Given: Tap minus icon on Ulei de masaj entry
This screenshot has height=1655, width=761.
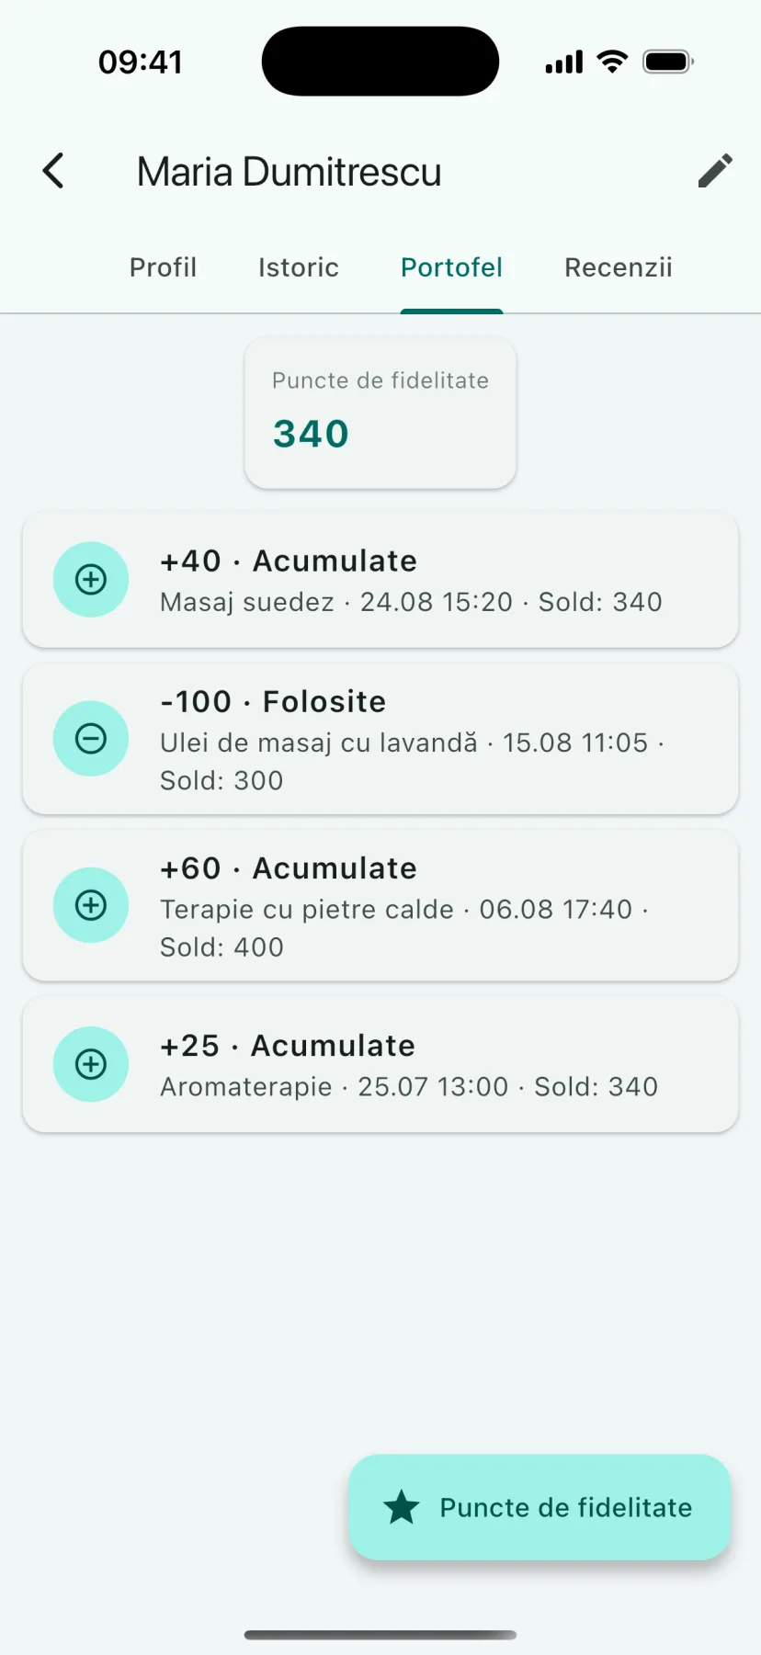Looking at the screenshot, I should click(91, 739).
